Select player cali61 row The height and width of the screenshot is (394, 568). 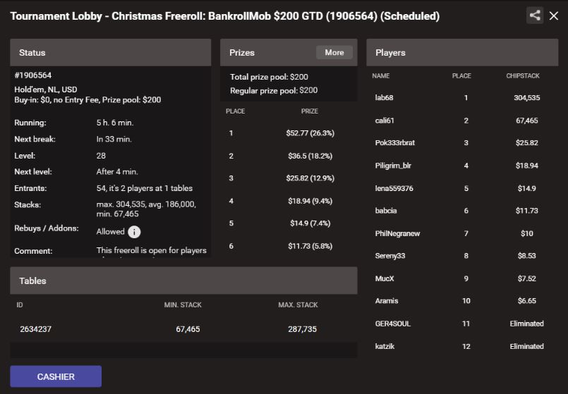point(462,121)
